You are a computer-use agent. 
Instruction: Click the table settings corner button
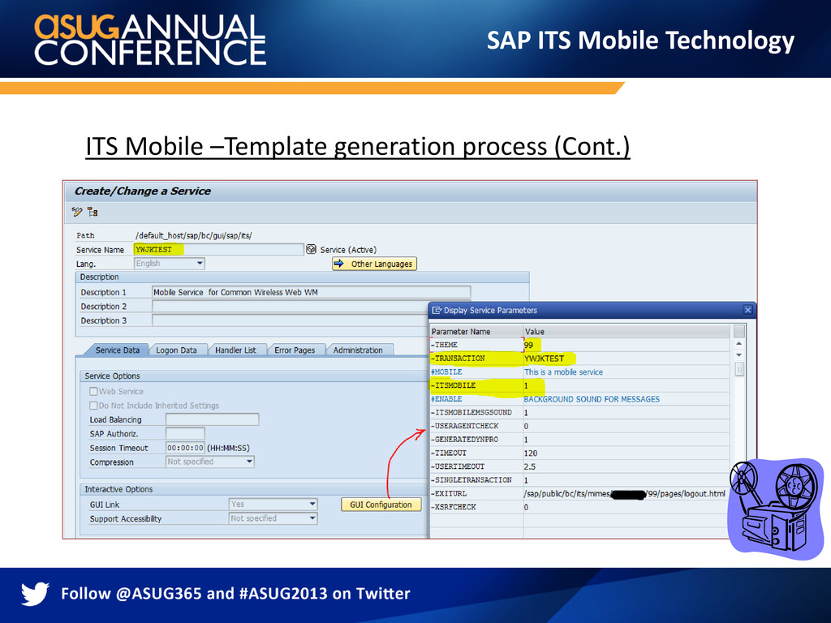point(738,332)
